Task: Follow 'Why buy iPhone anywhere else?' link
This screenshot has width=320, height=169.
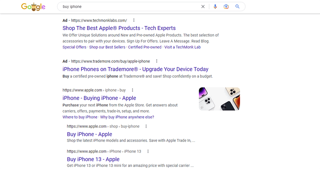Action: point(127,117)
